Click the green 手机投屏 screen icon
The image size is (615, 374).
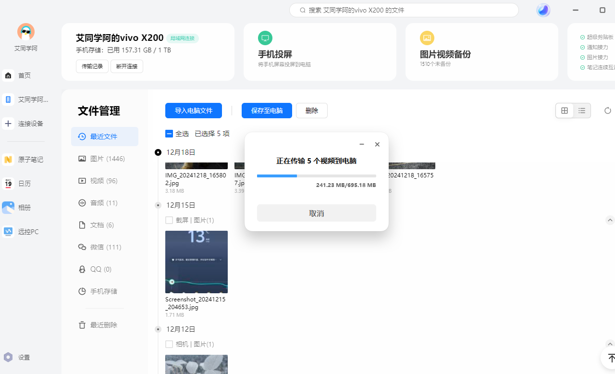click(265, 38)
